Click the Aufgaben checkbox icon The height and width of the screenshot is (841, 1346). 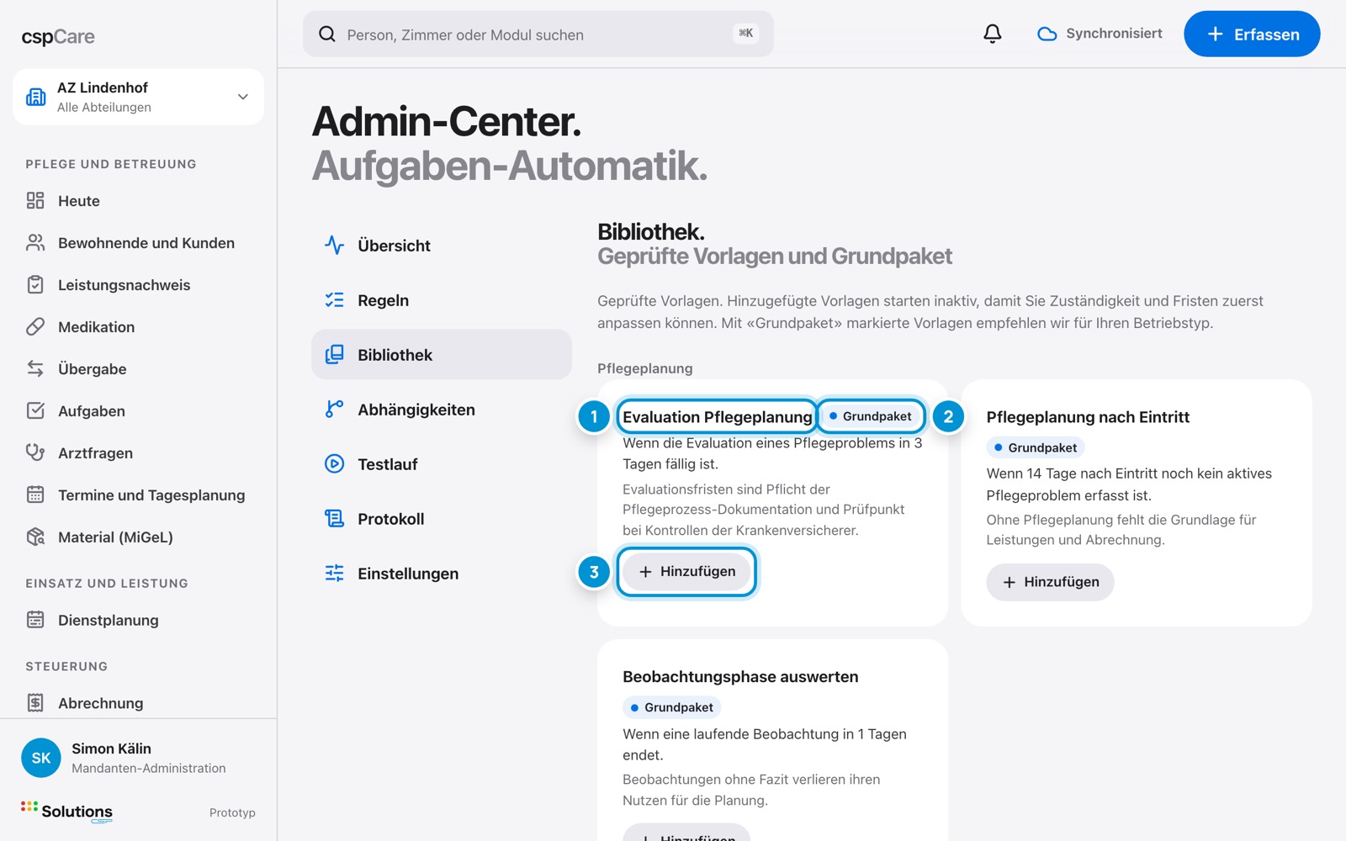pyautogui.click(x=35, y=410)
